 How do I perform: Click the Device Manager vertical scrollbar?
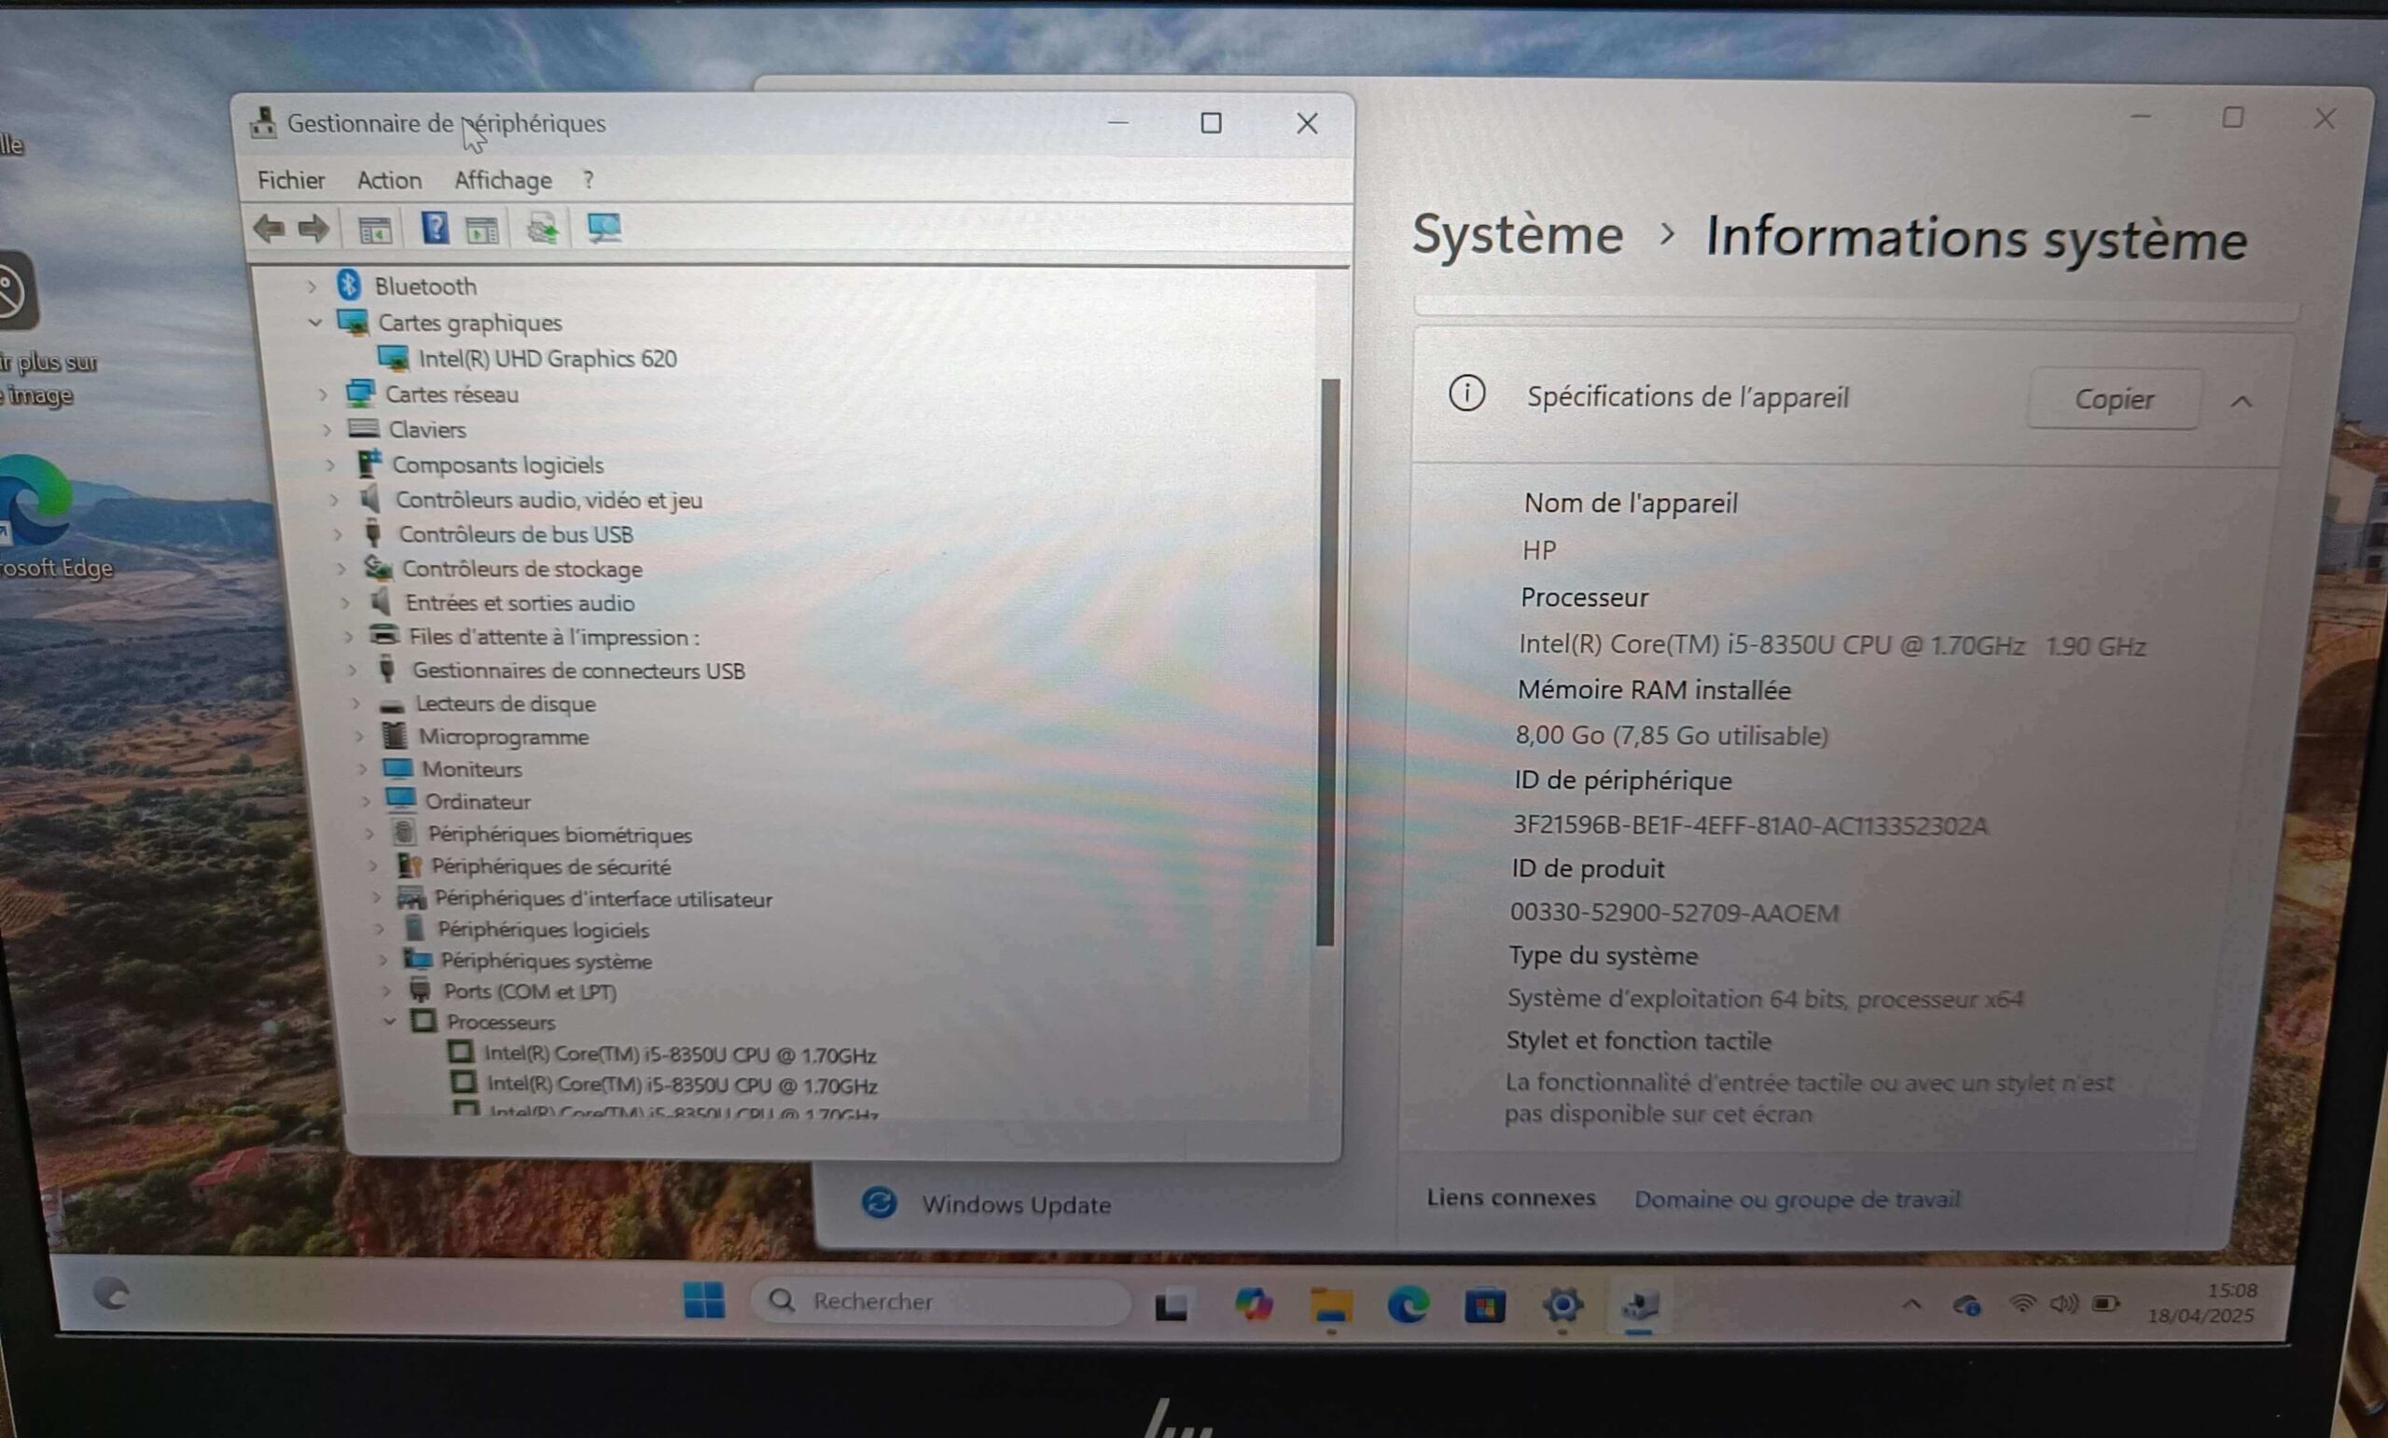coord(1327,662)
